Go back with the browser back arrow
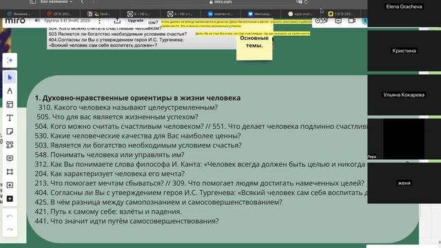This screenshot has width=441, height=248. click(82, 1)
